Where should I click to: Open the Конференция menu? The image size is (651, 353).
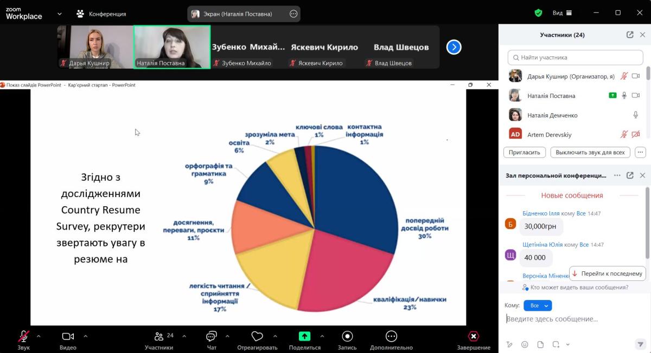[x=101, y=14]
